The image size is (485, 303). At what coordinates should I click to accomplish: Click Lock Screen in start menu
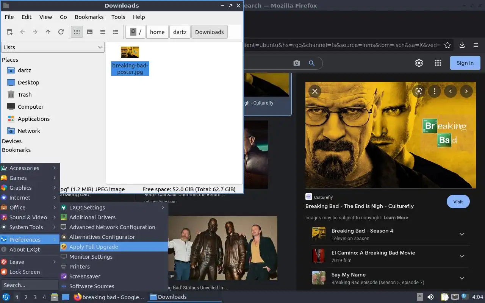[30, 272]
